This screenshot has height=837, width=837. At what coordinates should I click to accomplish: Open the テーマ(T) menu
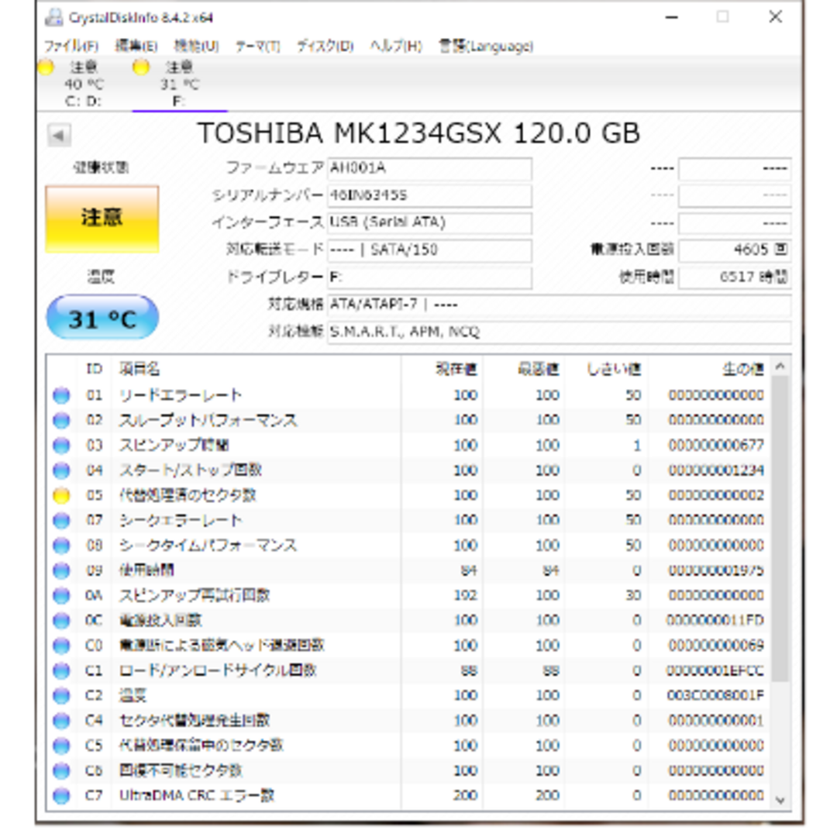pyautogui.click(x=258, y=46)
